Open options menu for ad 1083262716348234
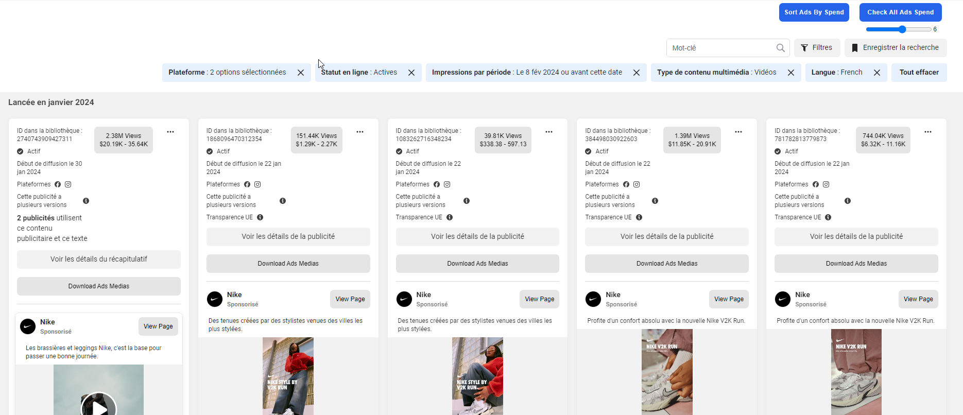The height and width of the screenshot is (415, 963). [x=549, y=132]
